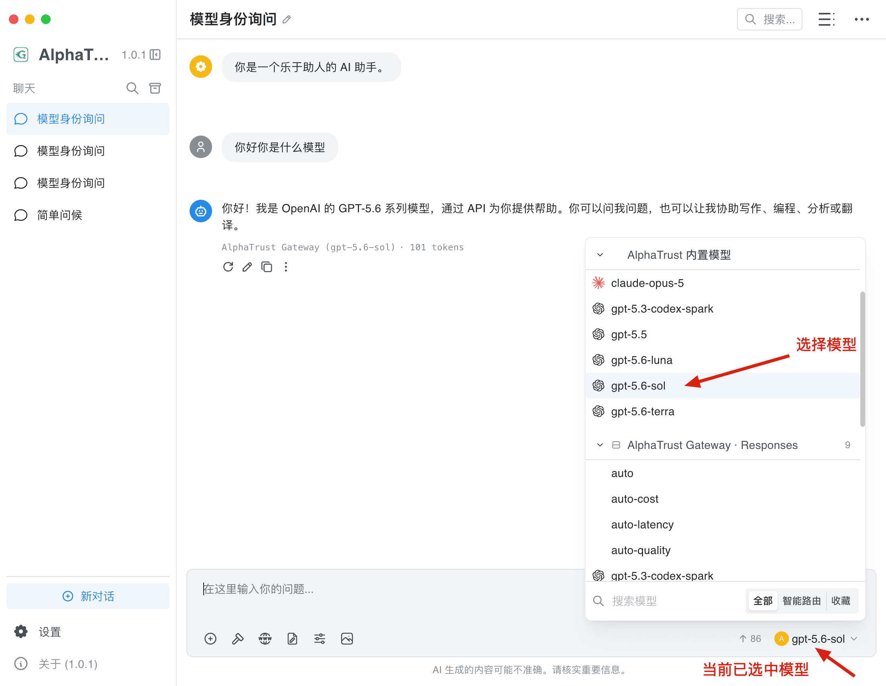Screen dimensions: 886x686
Task: Click the assistant robot avatar
Action: click(201, 211)
